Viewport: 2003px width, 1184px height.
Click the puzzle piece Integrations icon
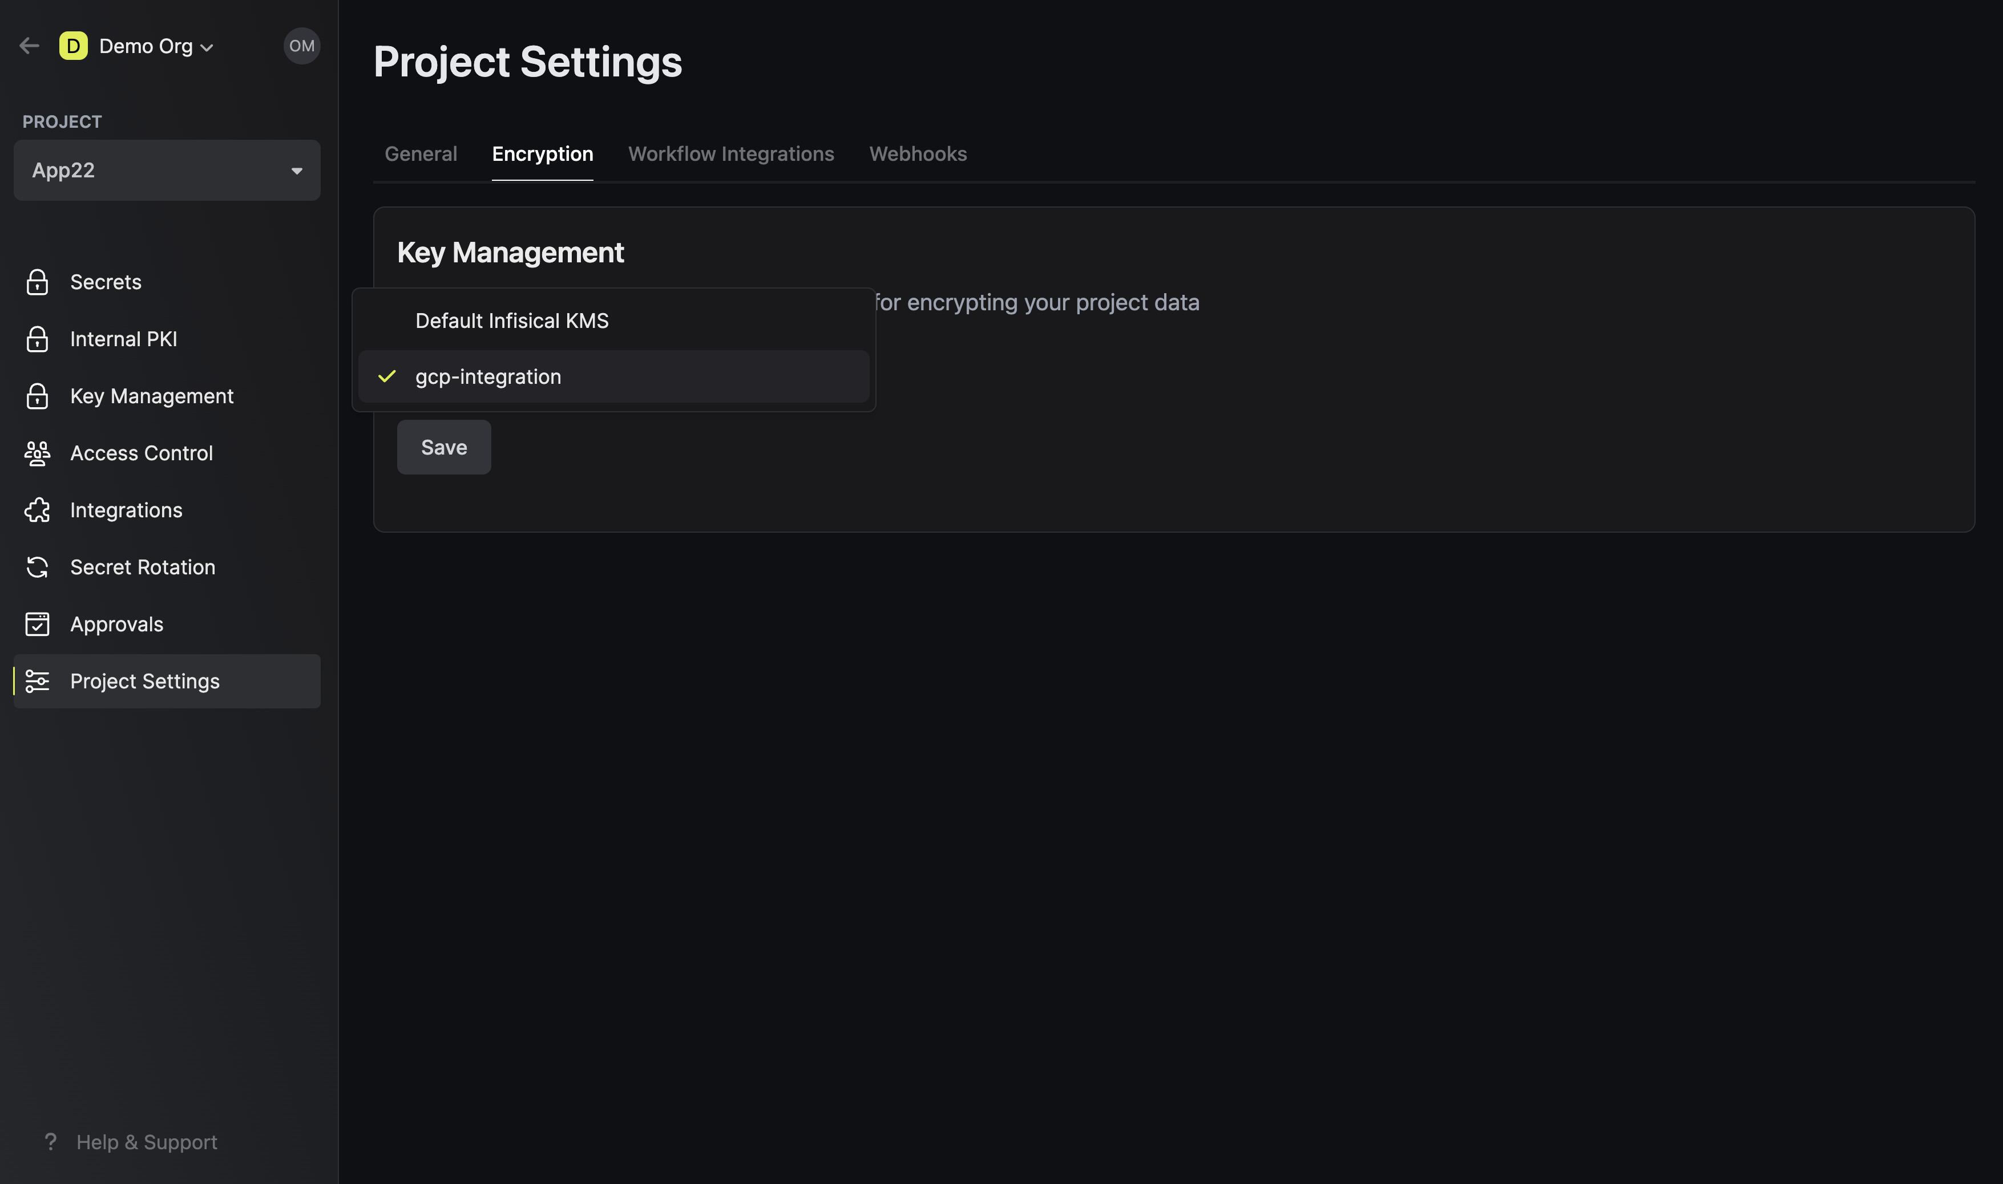[x=38, y=510]
